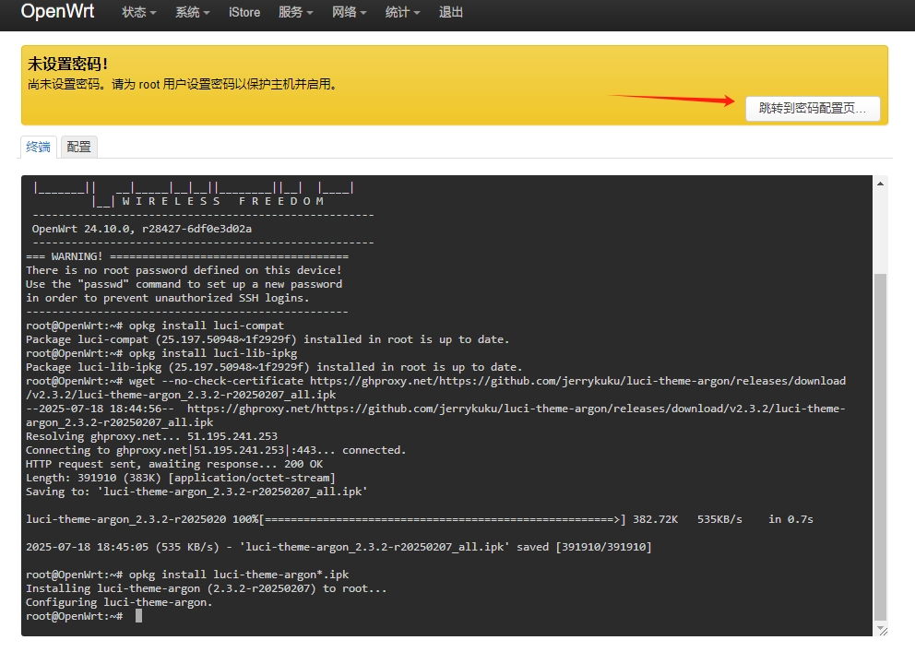Click the OpenWrt brand logo
Viewport: 915px width, 652px height.
coord(57,11)
